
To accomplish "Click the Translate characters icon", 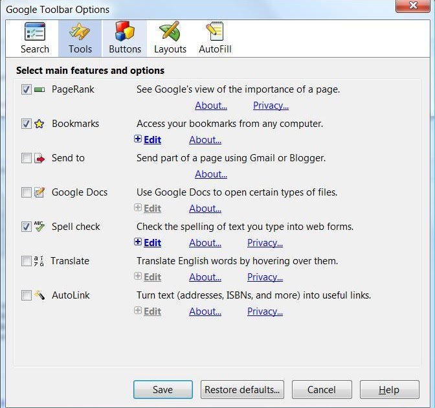I will click(39, 261).
